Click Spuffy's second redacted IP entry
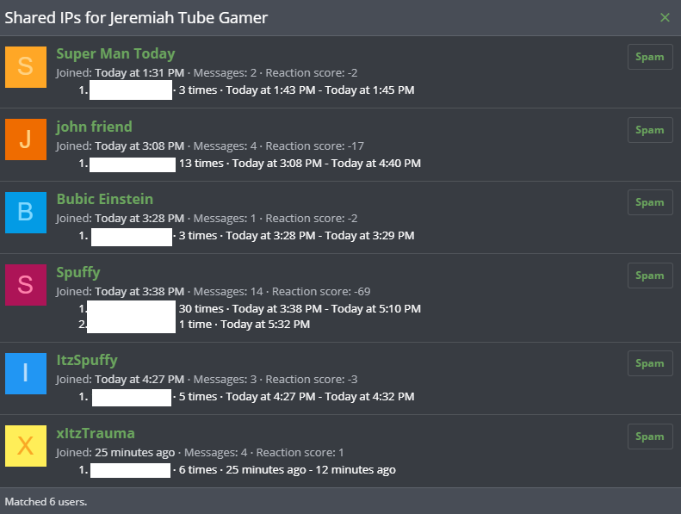The width and height of the screenshot is (681, 514). tap(131, 325)
